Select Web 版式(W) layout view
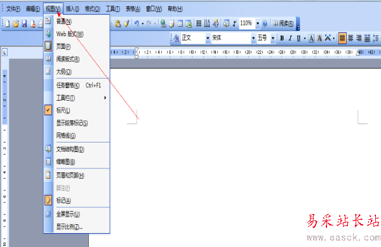The height and width of the screenshot is (247, 381). [x=77, y=34]
